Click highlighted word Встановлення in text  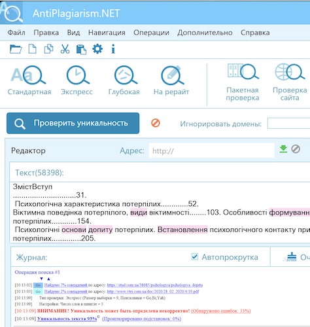click(x=182, y=230)
